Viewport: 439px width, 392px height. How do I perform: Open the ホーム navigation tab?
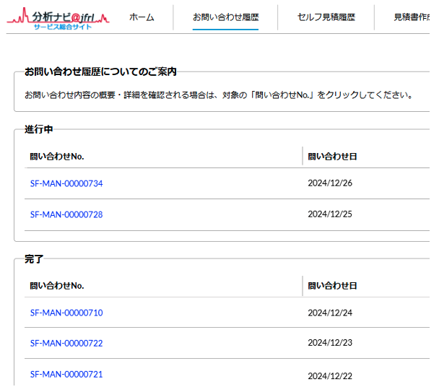point(142,17)
